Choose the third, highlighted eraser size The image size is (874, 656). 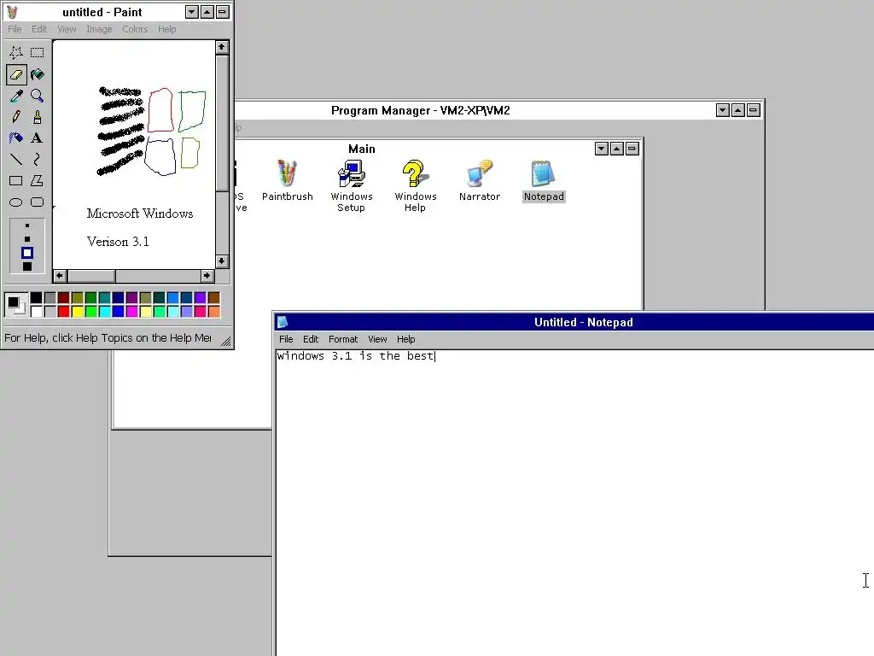point(26,253)
